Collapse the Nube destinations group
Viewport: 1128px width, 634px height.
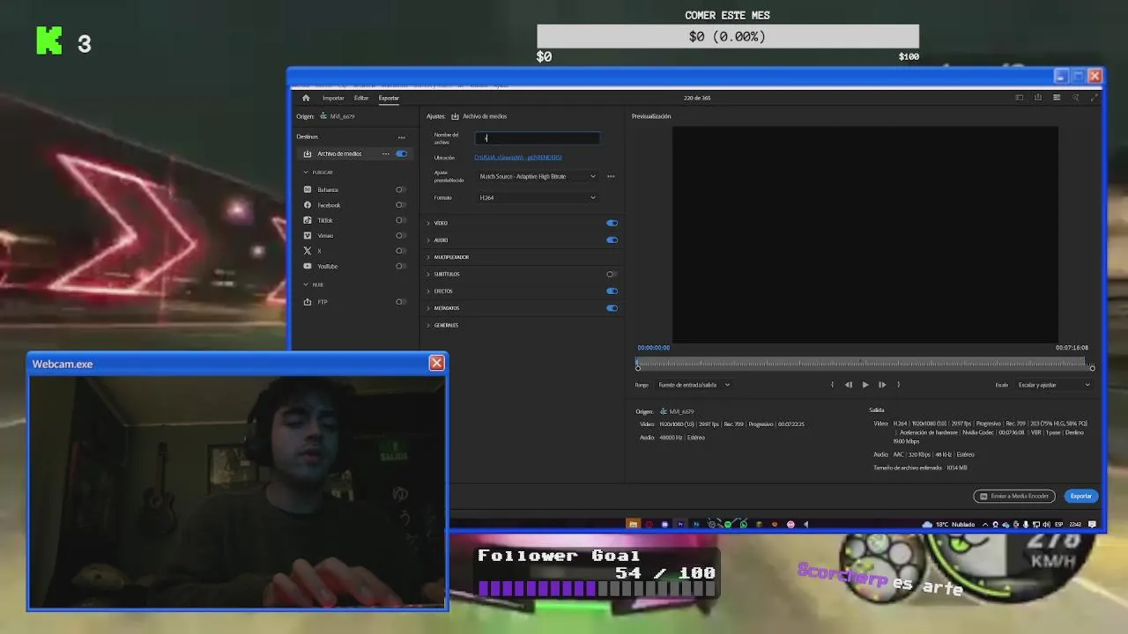pyautogui.click(x=306, y=284)
